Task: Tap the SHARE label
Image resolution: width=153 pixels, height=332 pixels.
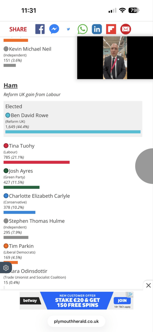Action: [18, 29]
